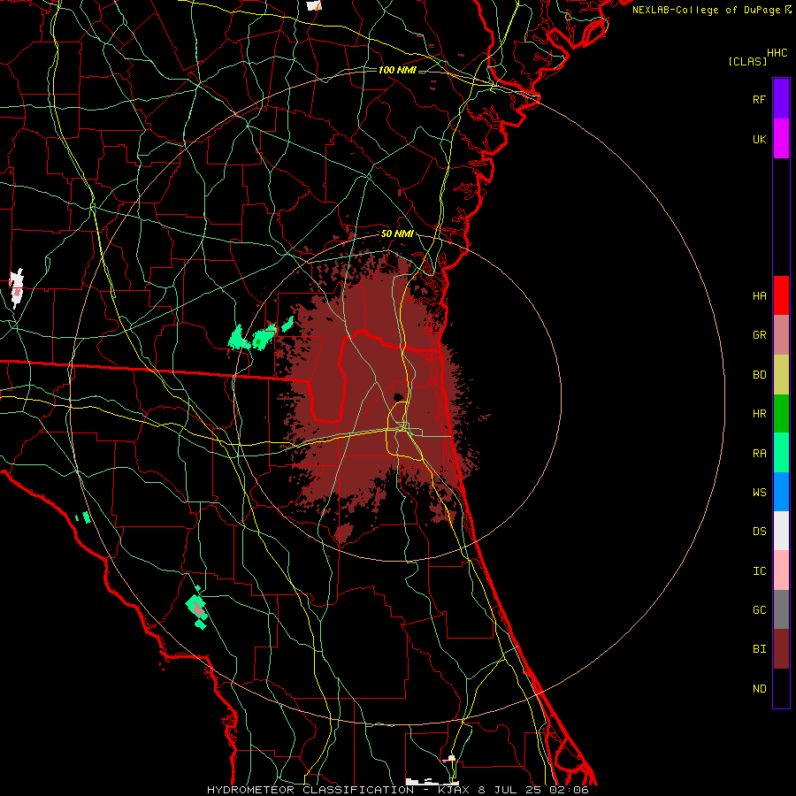Click the 'HHC' product label

point(777,53)
